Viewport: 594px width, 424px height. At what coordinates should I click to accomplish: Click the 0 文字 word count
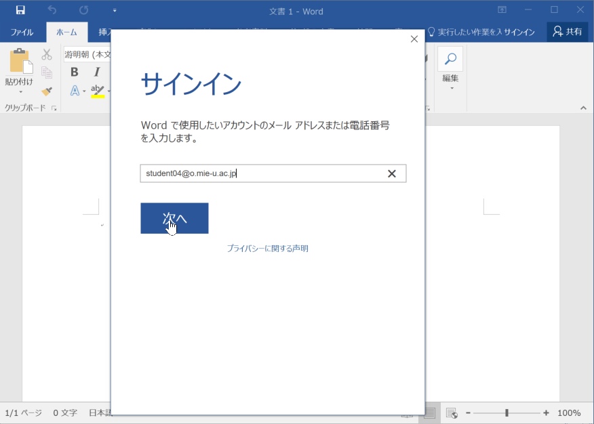(x=65, y=412)
